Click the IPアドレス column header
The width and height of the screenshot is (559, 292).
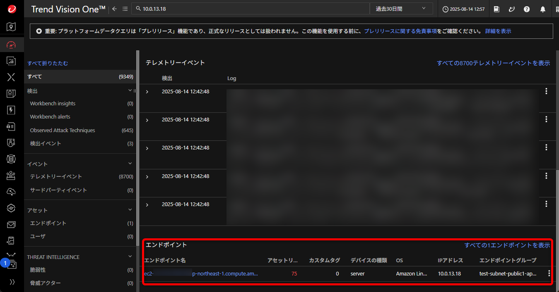pos(450,260)
